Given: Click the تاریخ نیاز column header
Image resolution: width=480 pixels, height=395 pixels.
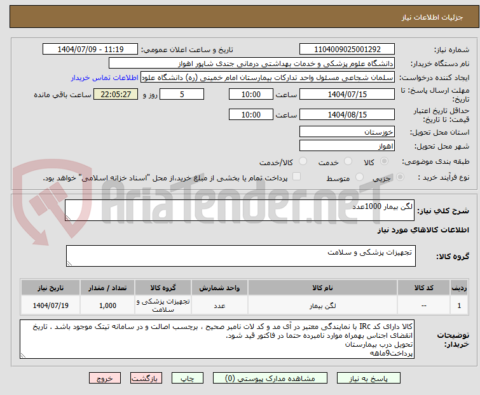Looking at the screenshot, I should coord(50,288).
